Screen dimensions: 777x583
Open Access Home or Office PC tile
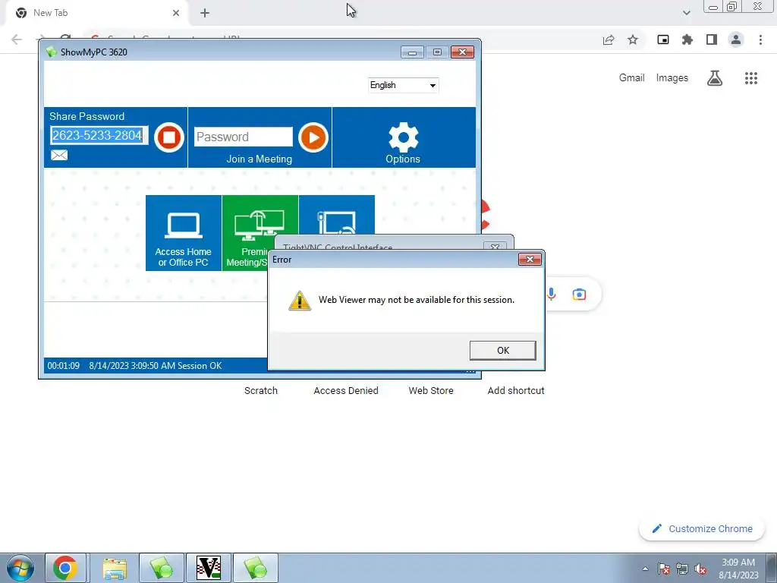pos(184,233)
